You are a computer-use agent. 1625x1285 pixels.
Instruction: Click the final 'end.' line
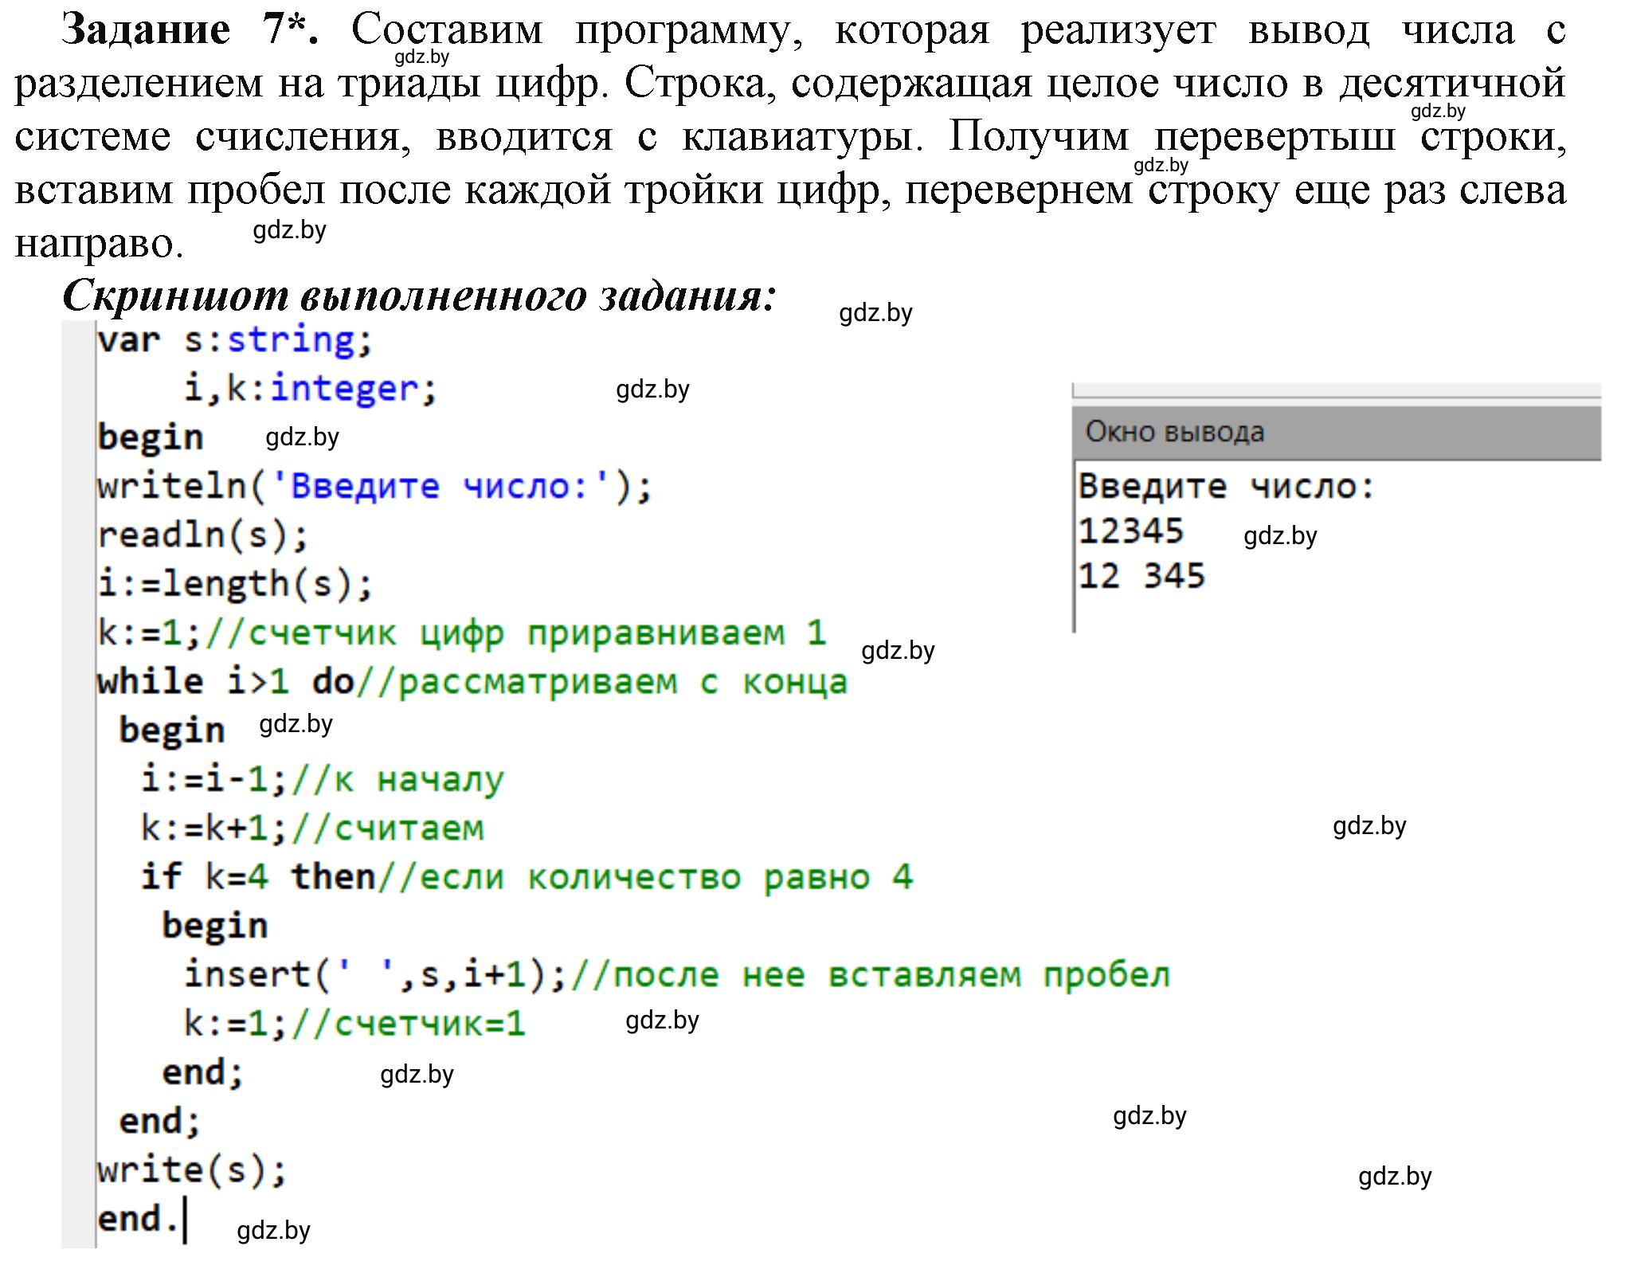139,1220
